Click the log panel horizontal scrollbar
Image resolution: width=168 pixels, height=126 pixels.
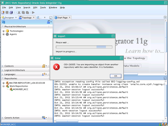click(x=67, y=121)
